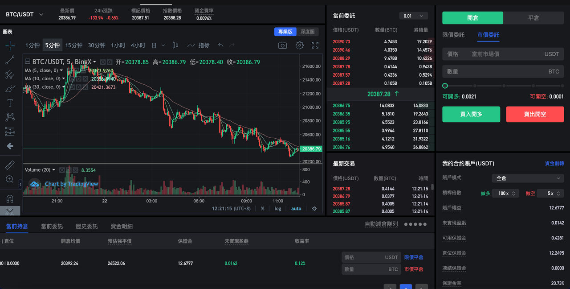The image size is (570, 289).
Task: Enter fullscreen chart mode
Action: point(315,45)
